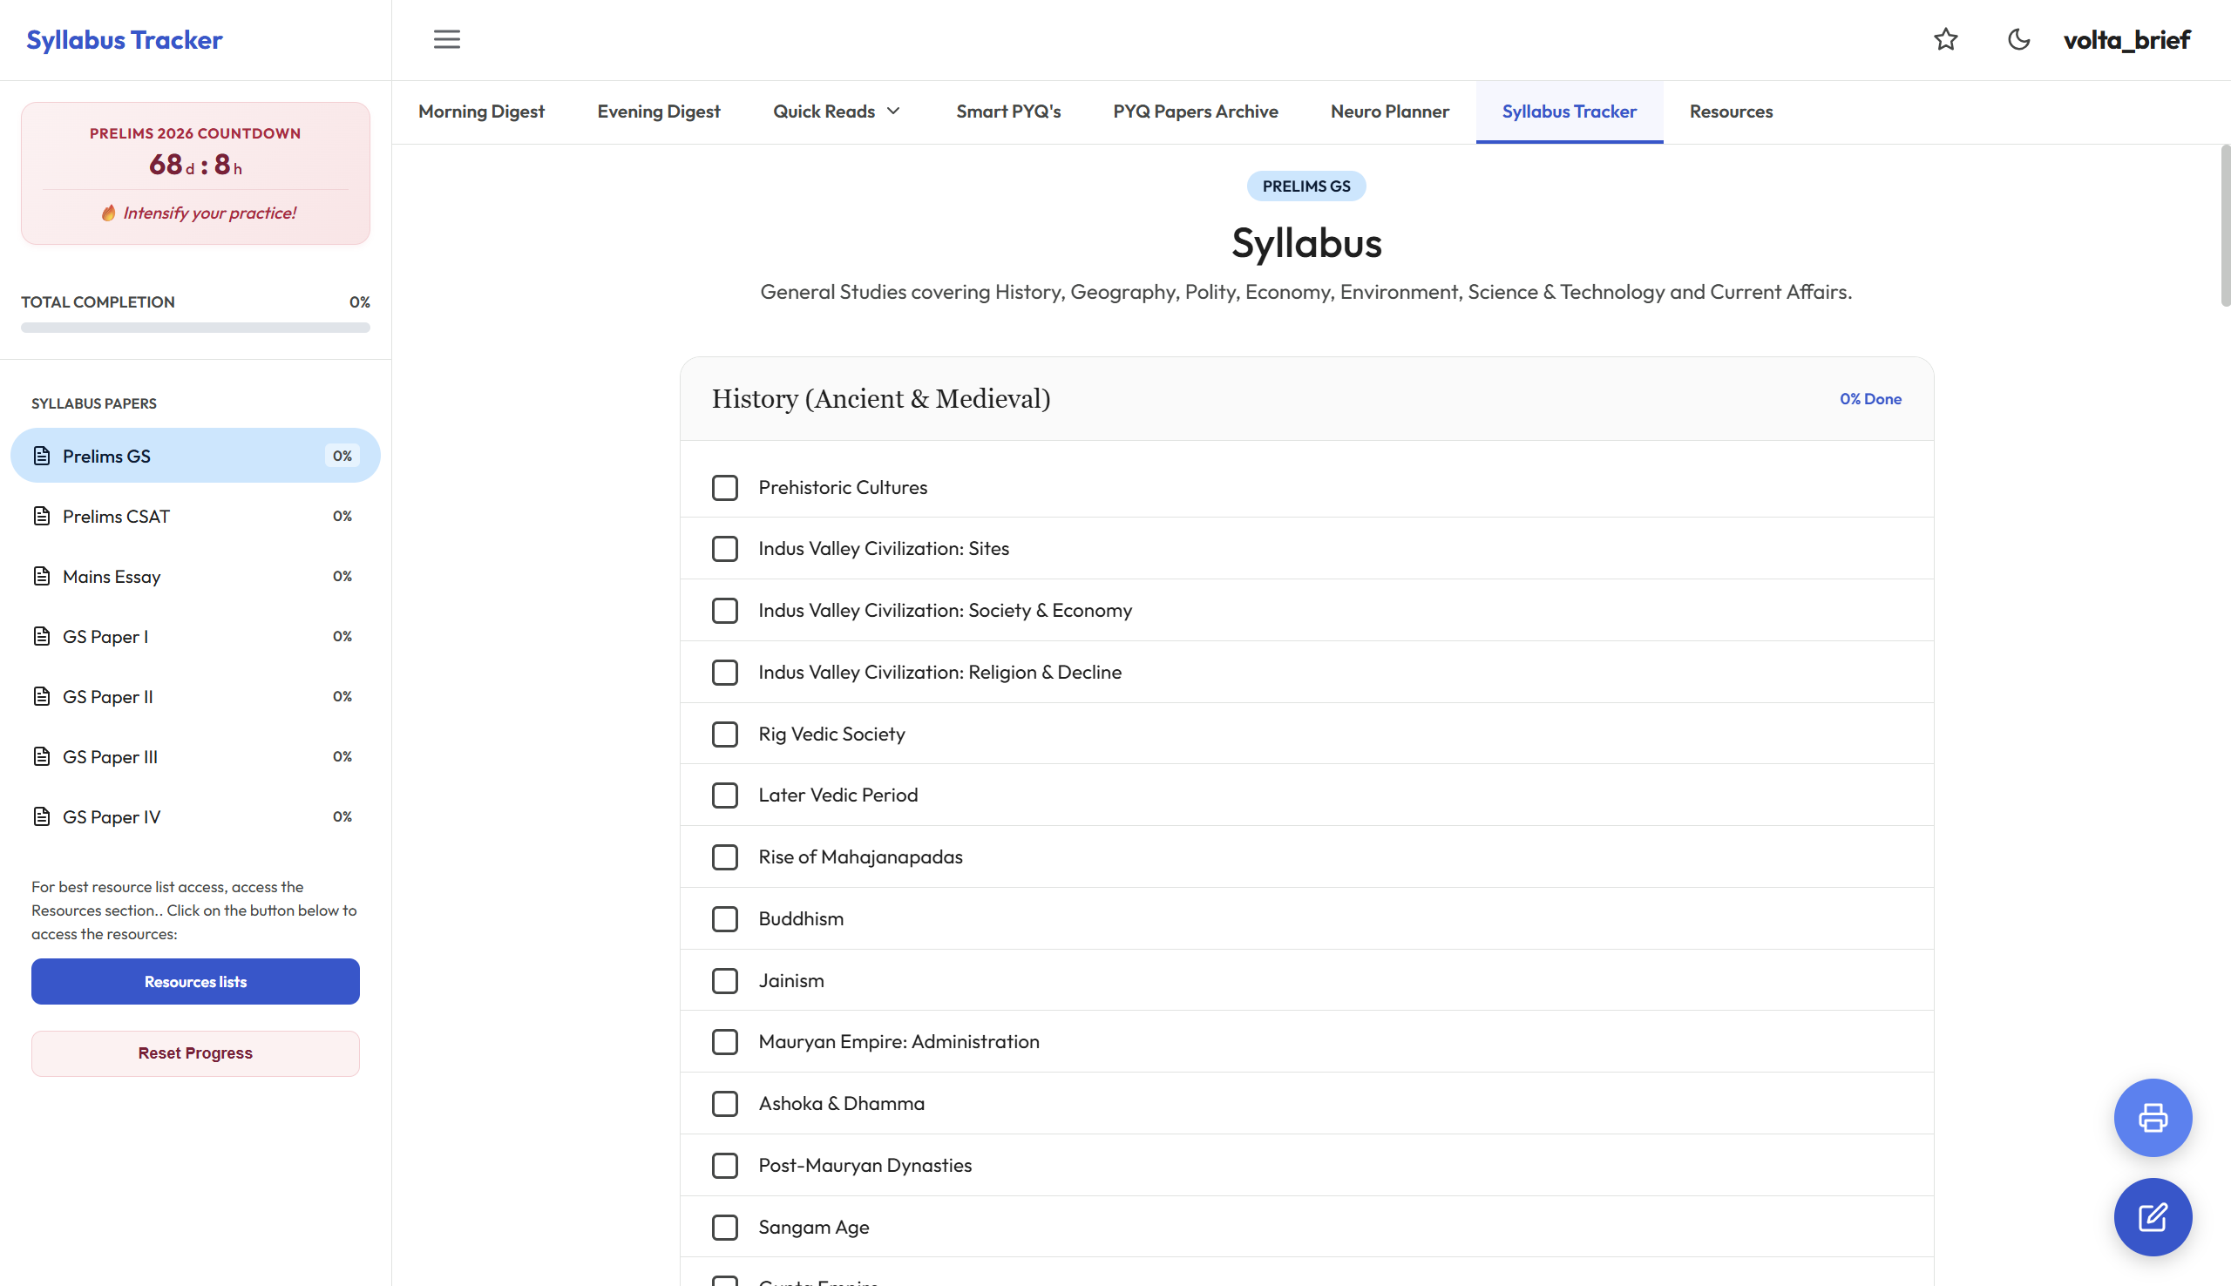
Task: Select the 0% Done label in History section
Action: tap(1869, 398)
